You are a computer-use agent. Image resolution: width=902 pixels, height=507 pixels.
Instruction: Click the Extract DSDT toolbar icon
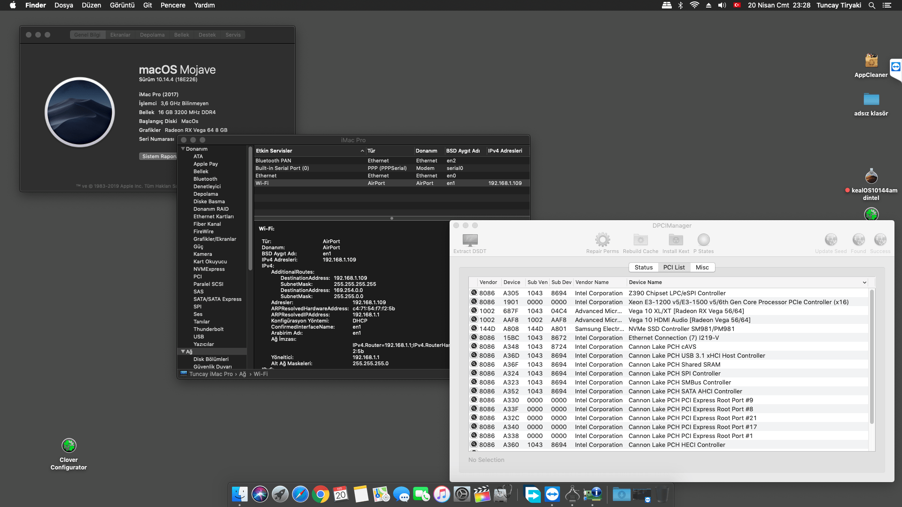tap(470, 240)
